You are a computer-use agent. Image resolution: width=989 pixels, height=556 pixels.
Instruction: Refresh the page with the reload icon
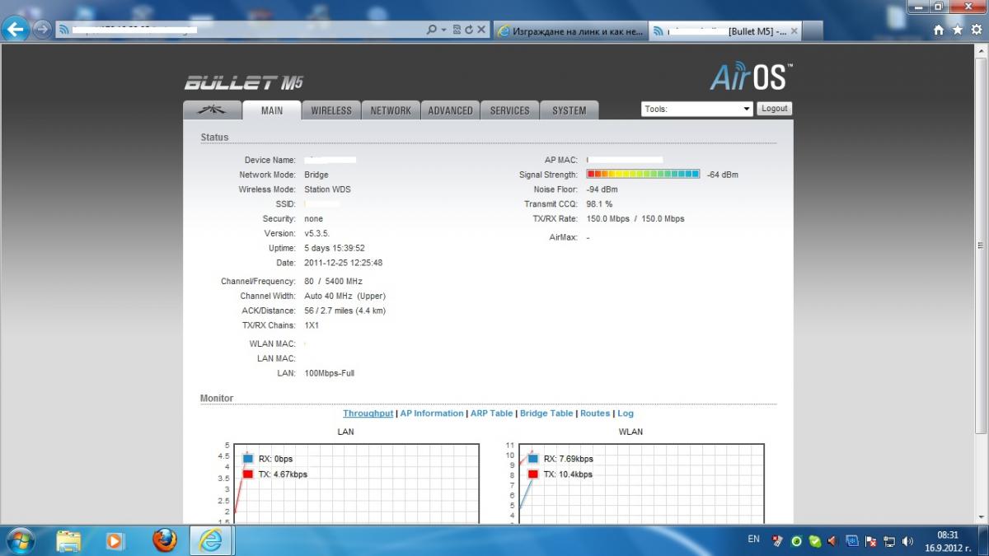(x=469, y=30)
